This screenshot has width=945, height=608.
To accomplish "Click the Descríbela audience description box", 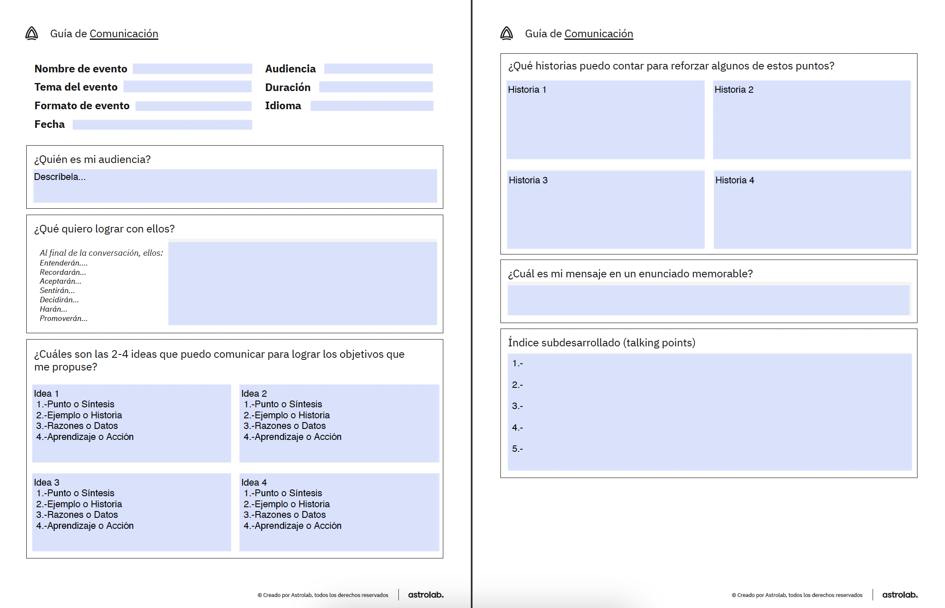I will click(235, 186).
